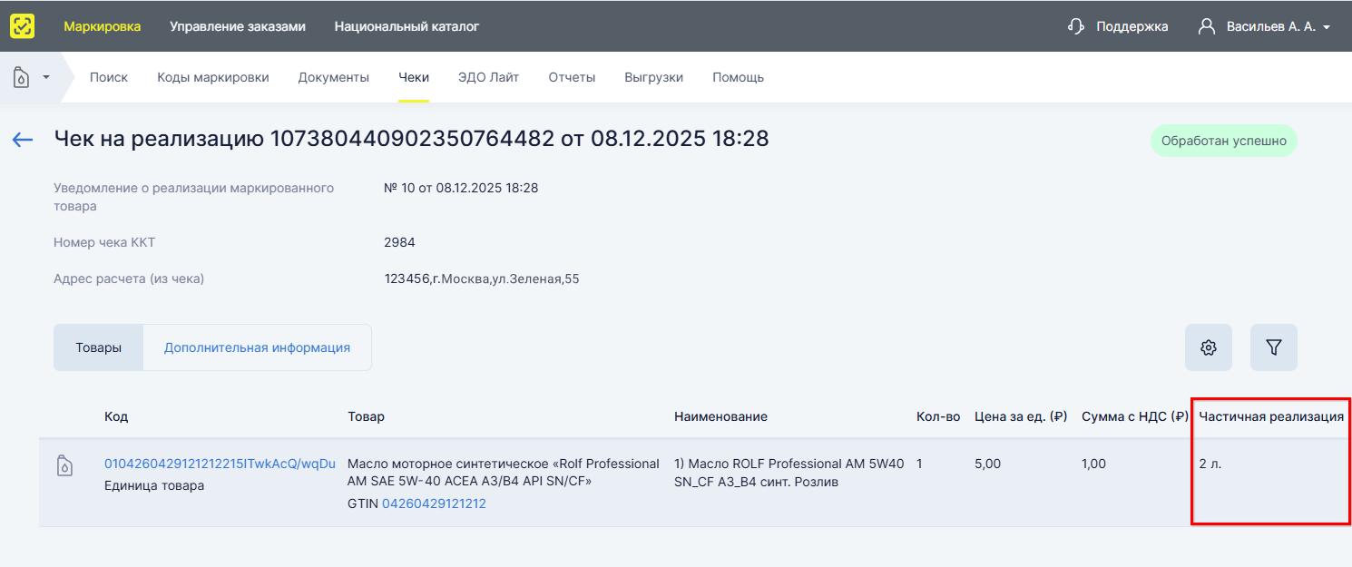Screen dimensions: 1352x567
Task: Click the user profile icon
Action: [1206, 26]
